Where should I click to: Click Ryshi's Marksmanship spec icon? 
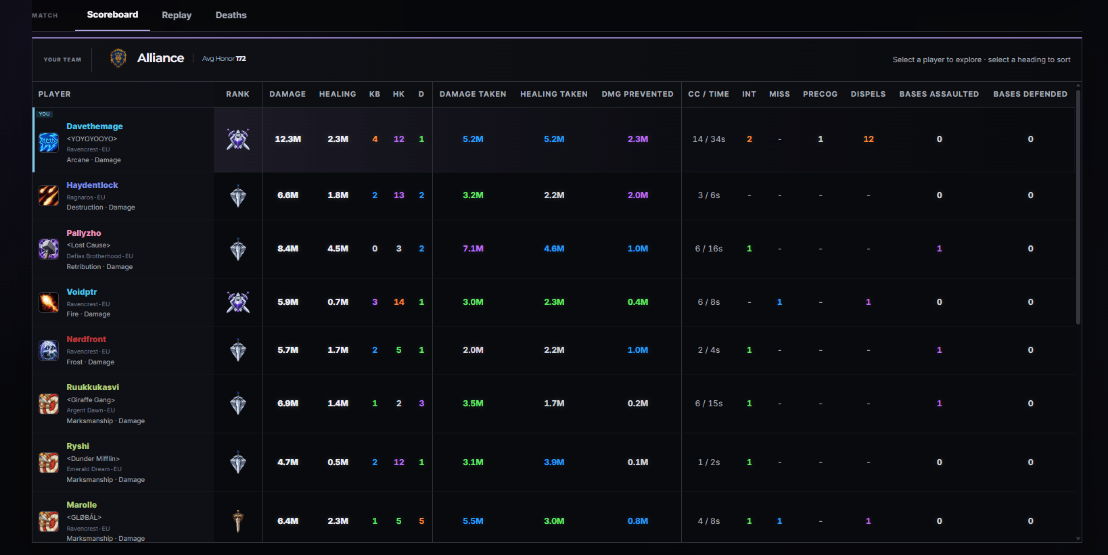[x=49, y=462]
